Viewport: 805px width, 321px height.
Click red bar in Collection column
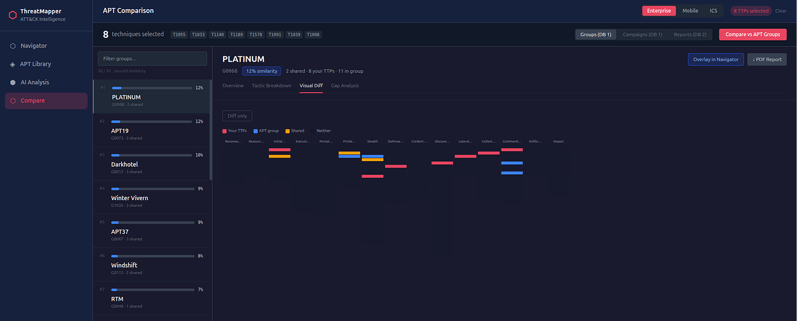click(489, 153)
